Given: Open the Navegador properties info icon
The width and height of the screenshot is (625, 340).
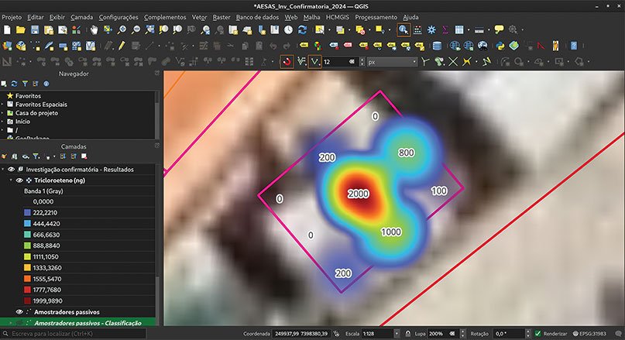Looking at the screenshot, I should (x=46, y=84).
